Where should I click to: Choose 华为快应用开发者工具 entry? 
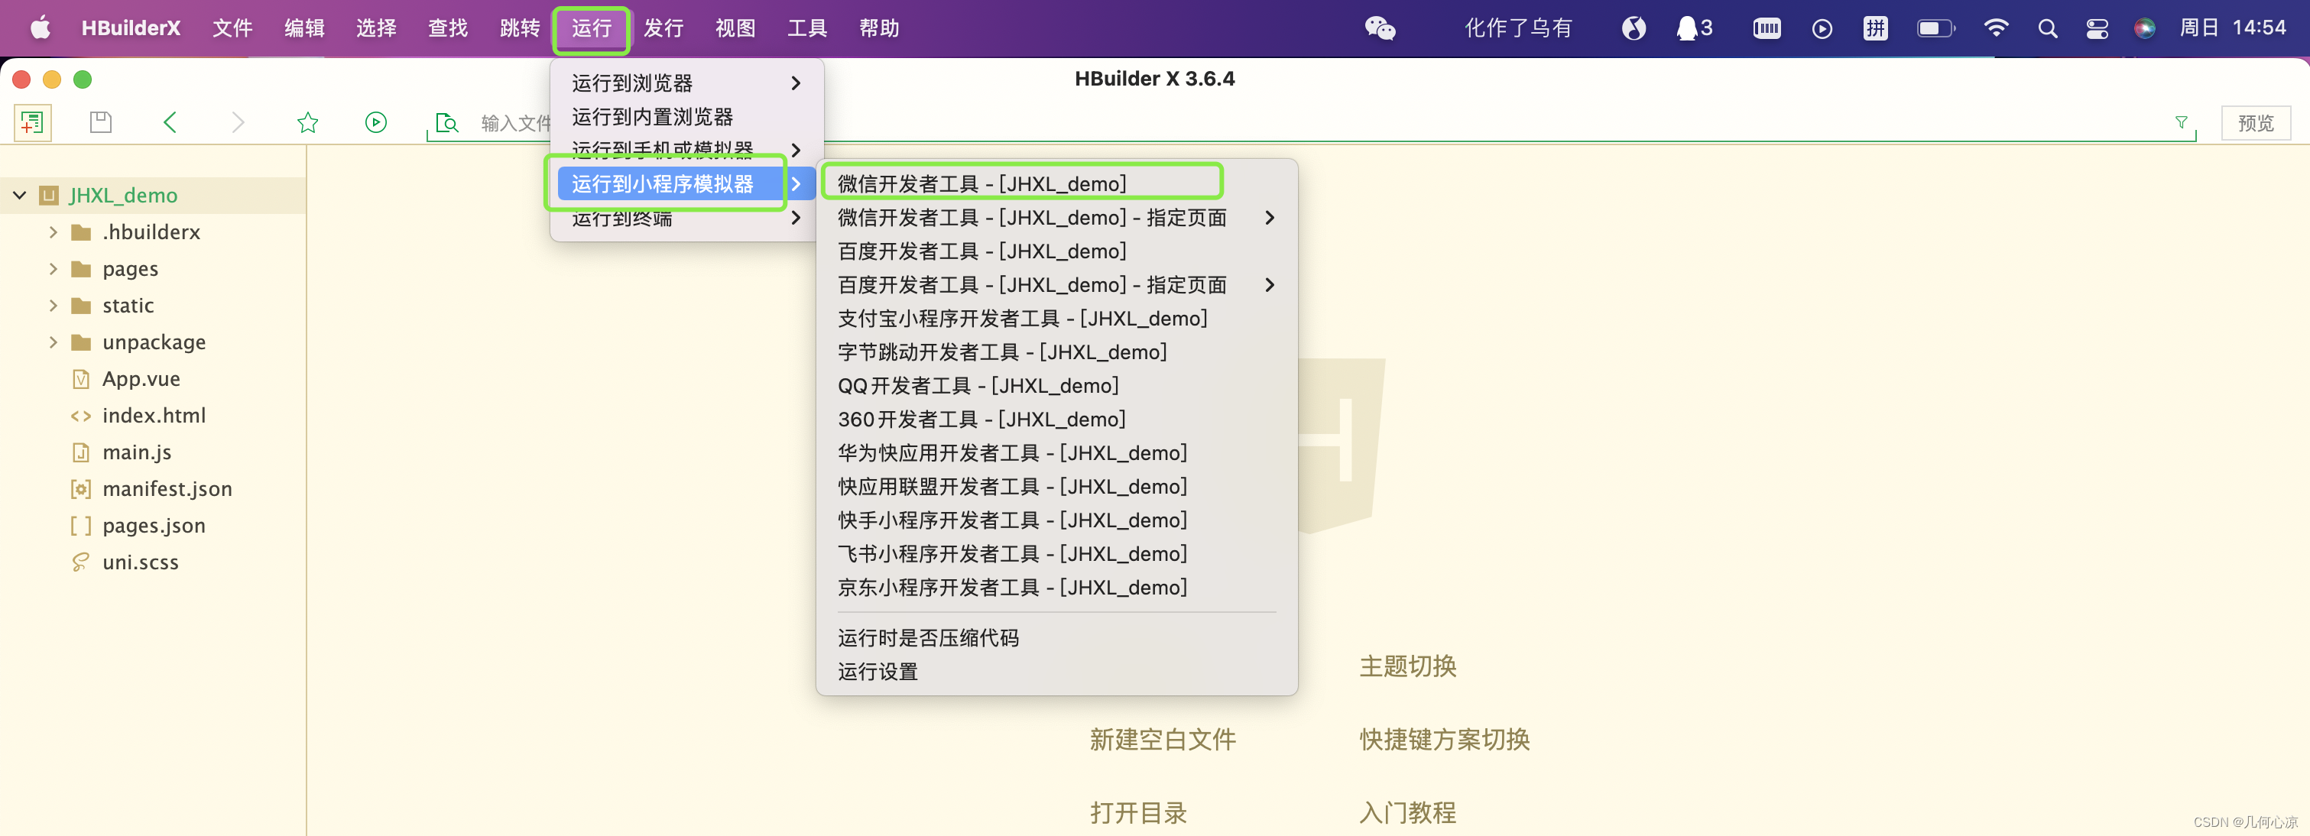coord(1056,452)
